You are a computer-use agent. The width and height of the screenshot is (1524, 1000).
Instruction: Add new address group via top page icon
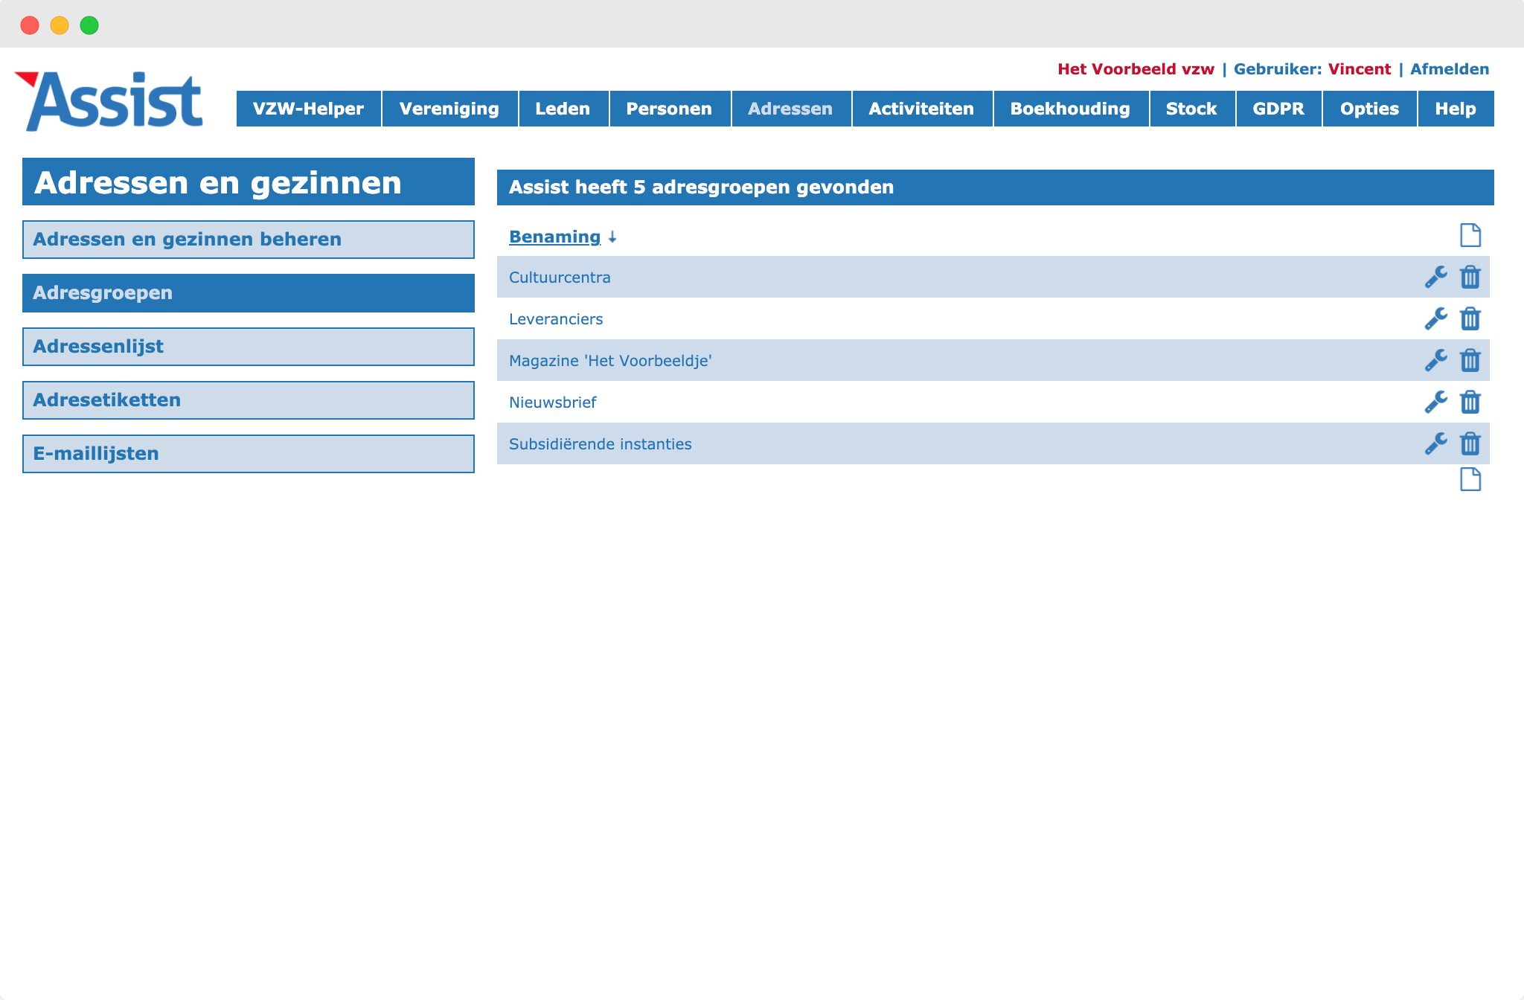coord(1470,235)
